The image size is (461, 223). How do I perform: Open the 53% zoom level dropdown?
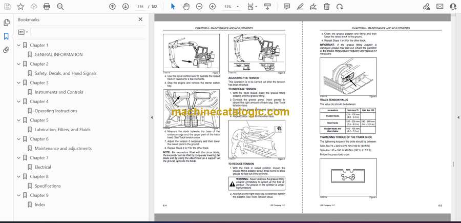(231, 7)
